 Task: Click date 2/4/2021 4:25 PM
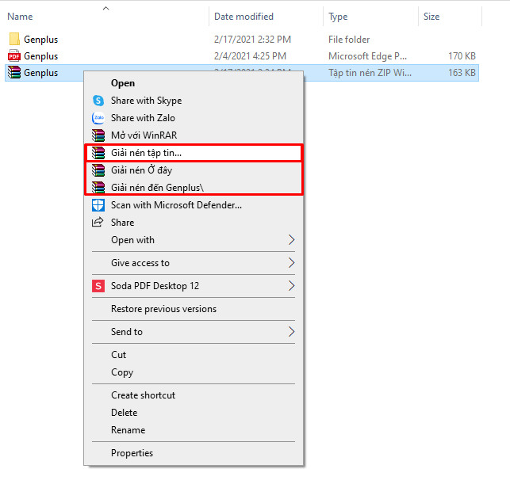coord(250,56)
